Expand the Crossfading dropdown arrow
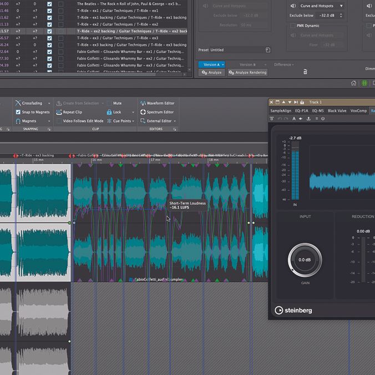The image size is (375, 375). (x=49, y=103)
